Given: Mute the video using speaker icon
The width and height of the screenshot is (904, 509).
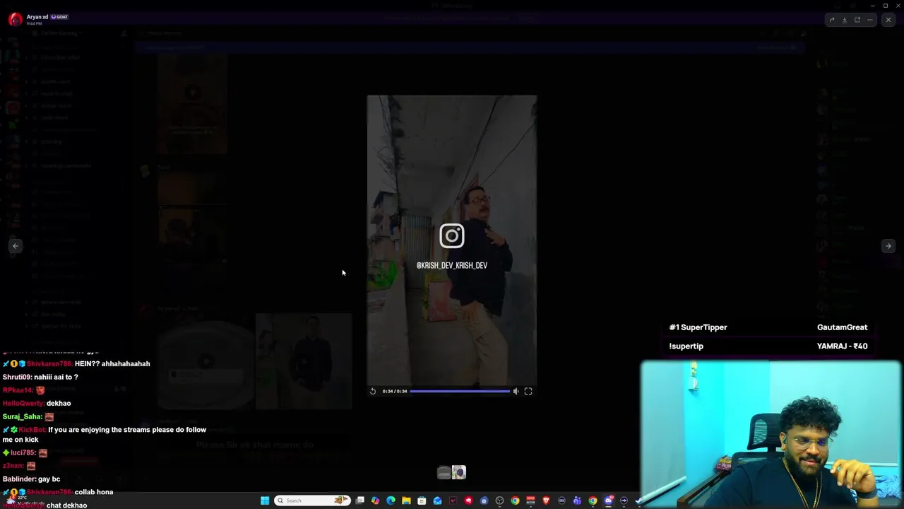Looking at the screenshot, I should coord(516,391).
